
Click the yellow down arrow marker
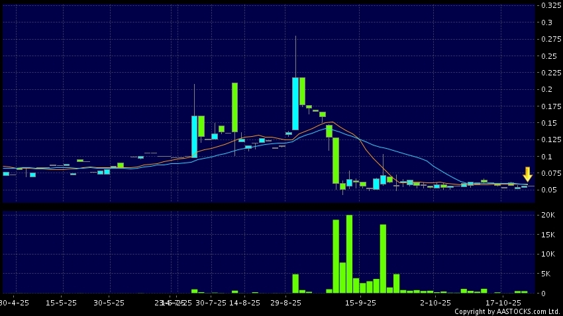point(527,175)
